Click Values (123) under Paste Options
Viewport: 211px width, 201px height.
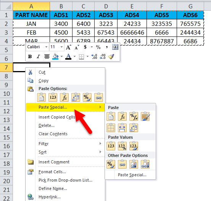(x=53, y=97)
